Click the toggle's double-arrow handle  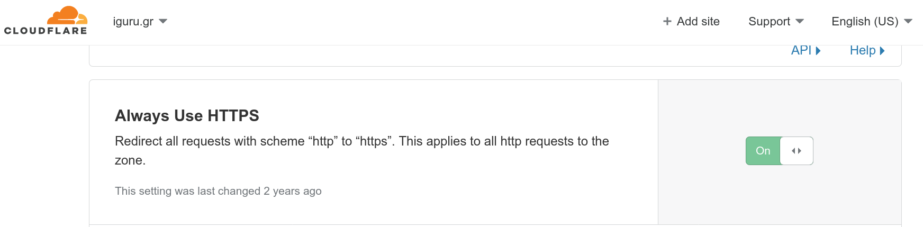pos(797,151)
